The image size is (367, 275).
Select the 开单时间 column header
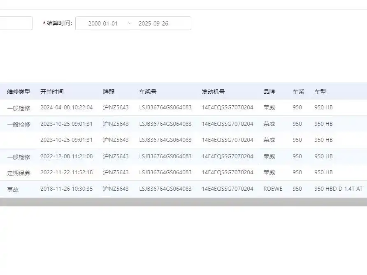click(52, 91)
